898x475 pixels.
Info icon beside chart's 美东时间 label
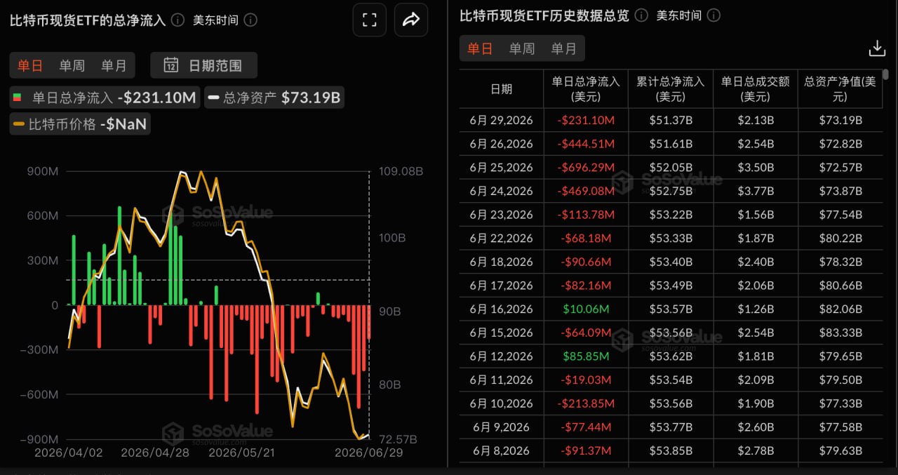tap(250, 20)
